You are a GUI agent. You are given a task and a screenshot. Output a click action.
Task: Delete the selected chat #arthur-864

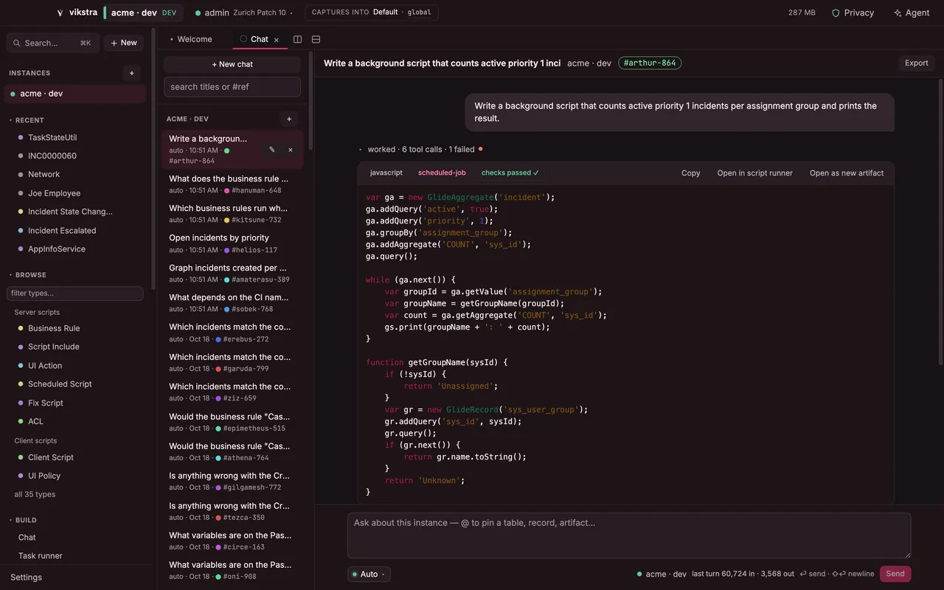tap(291, 150)
